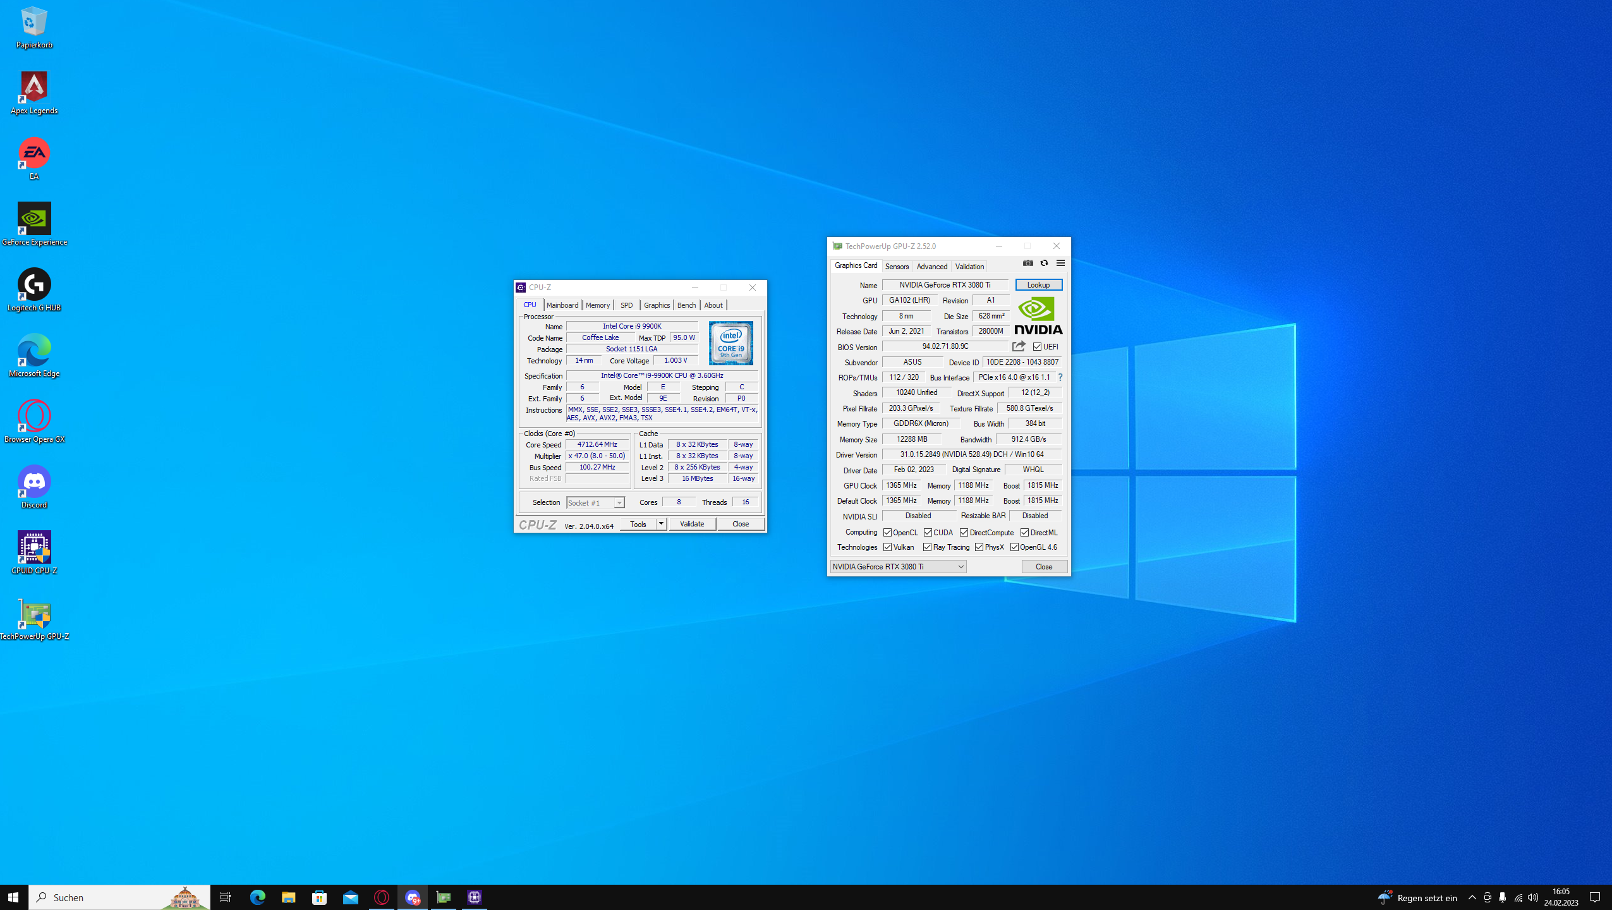The image size is (1612, 910).
Task: Click the Validate button in CPU-Z
Action: 691,524
